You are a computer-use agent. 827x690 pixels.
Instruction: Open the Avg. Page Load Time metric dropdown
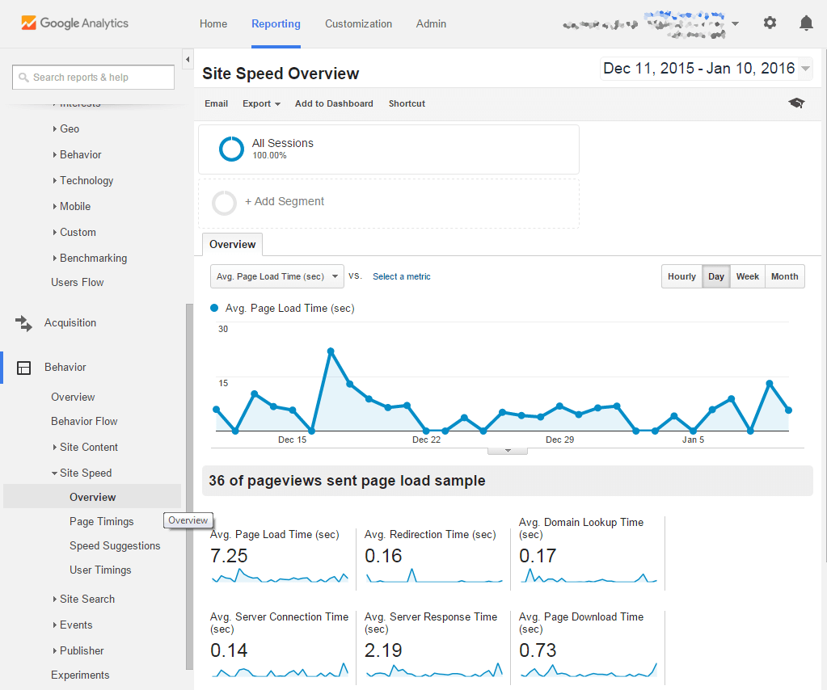[276, 276]
